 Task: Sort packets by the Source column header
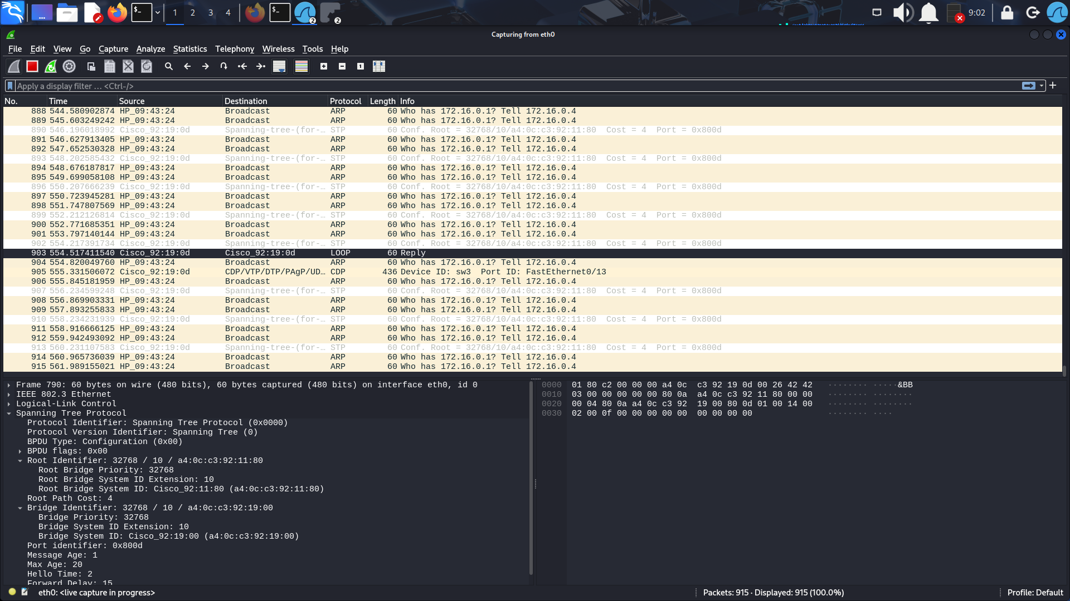coord(169,101)
